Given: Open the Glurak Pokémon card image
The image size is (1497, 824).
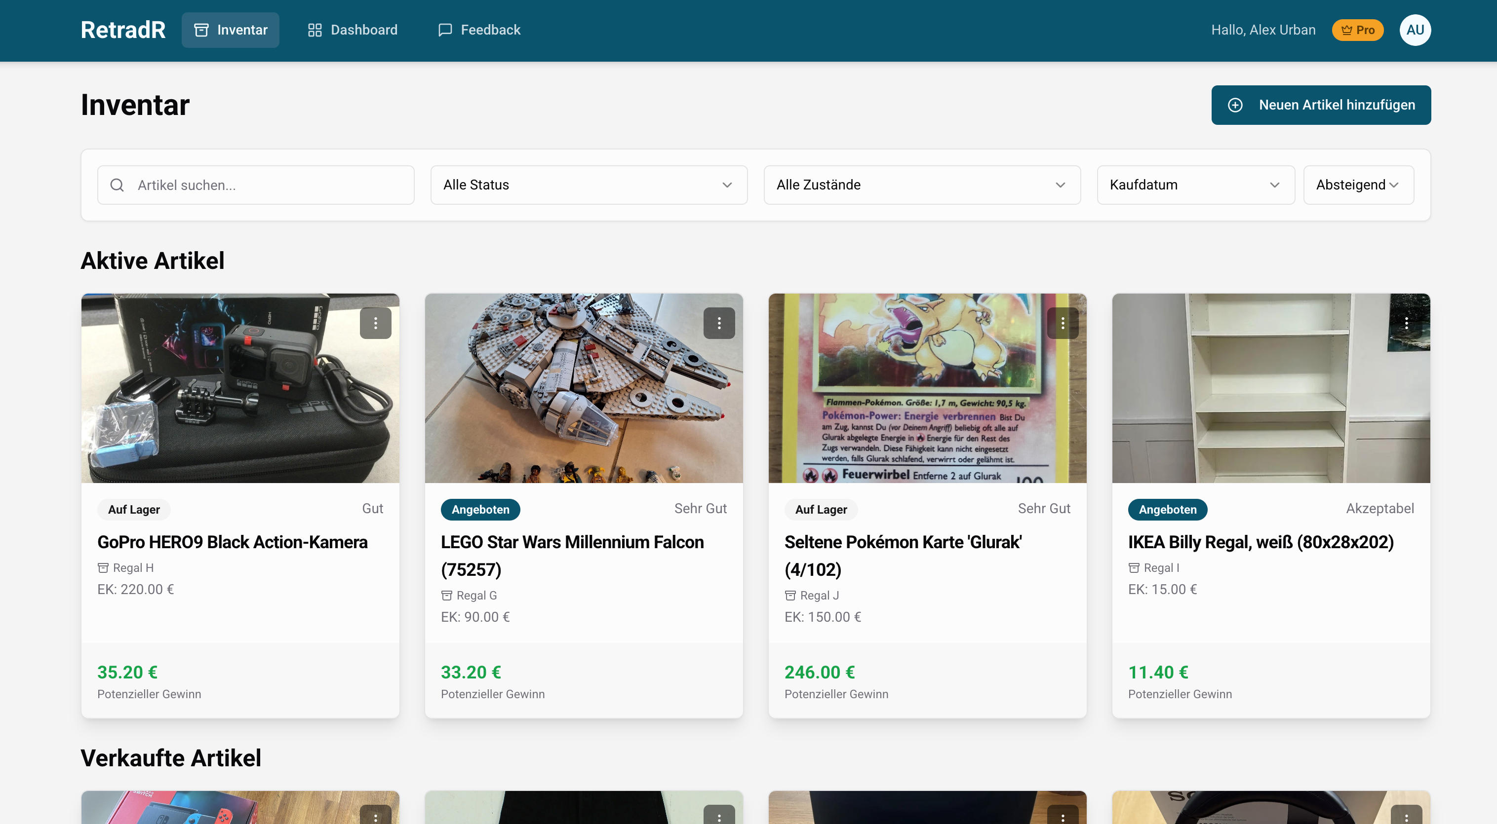Looking at the screenshot, I should click(927, 388).
